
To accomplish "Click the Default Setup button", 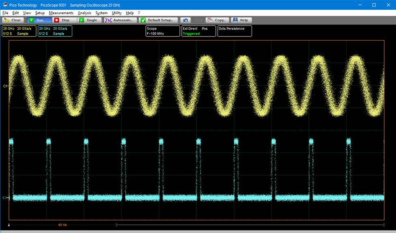I will click(159, 20).
